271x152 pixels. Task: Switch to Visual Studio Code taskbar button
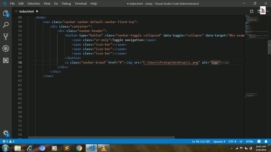point(91,148)
